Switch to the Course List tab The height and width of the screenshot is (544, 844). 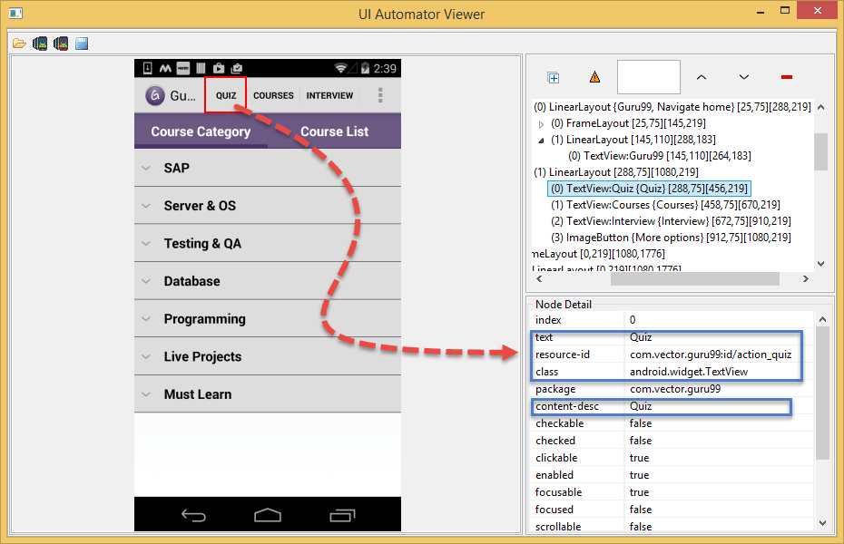pos(334,131)
